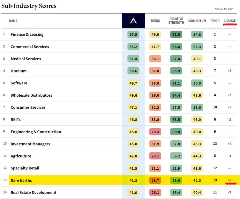Click Rare Earths composite score 41.3

pos(133,180)
